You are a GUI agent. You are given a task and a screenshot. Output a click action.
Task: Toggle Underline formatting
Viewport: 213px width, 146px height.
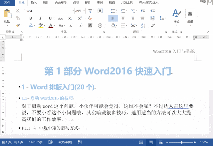pos(50,18)
